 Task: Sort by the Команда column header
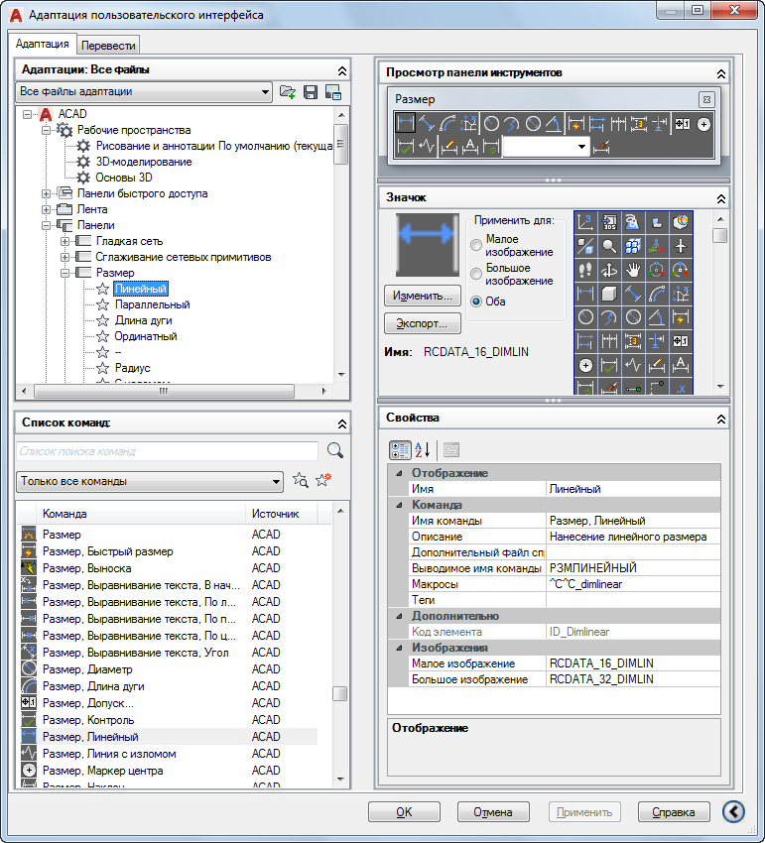pos(141,514)
